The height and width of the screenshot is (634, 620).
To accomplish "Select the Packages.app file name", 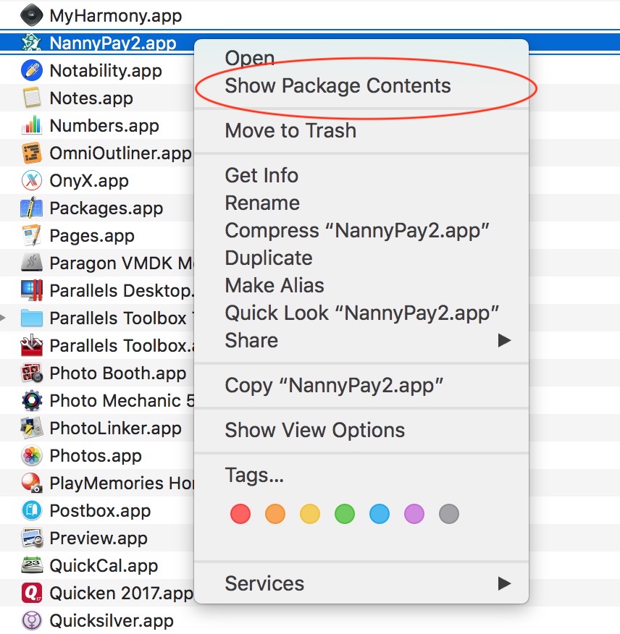I will tap(106, 208).
